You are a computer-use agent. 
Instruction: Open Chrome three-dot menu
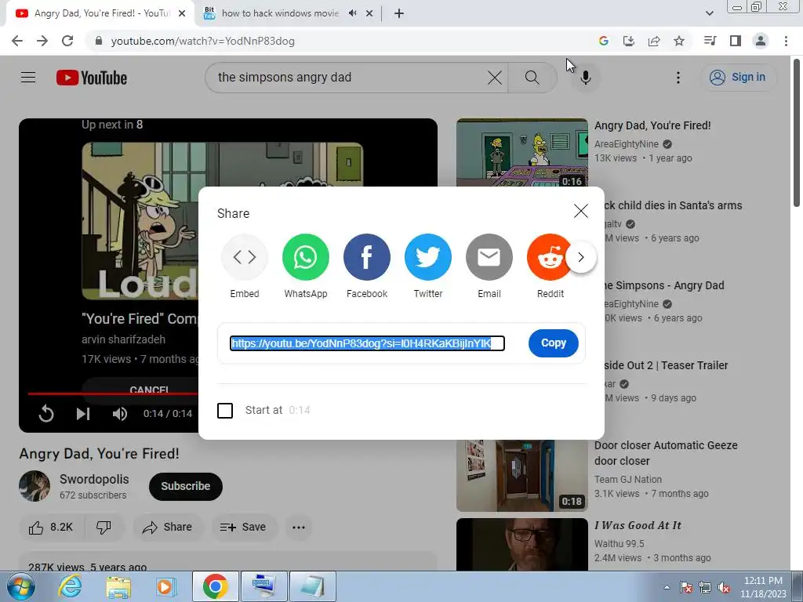coord(786,41)
